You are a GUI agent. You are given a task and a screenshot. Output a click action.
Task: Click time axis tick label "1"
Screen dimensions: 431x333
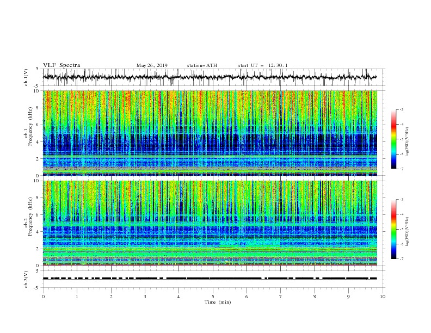[x=77, y=297]
